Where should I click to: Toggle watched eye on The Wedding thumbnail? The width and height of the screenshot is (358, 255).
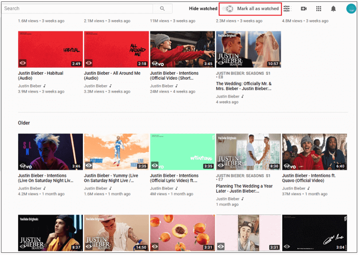click(221, 63)
